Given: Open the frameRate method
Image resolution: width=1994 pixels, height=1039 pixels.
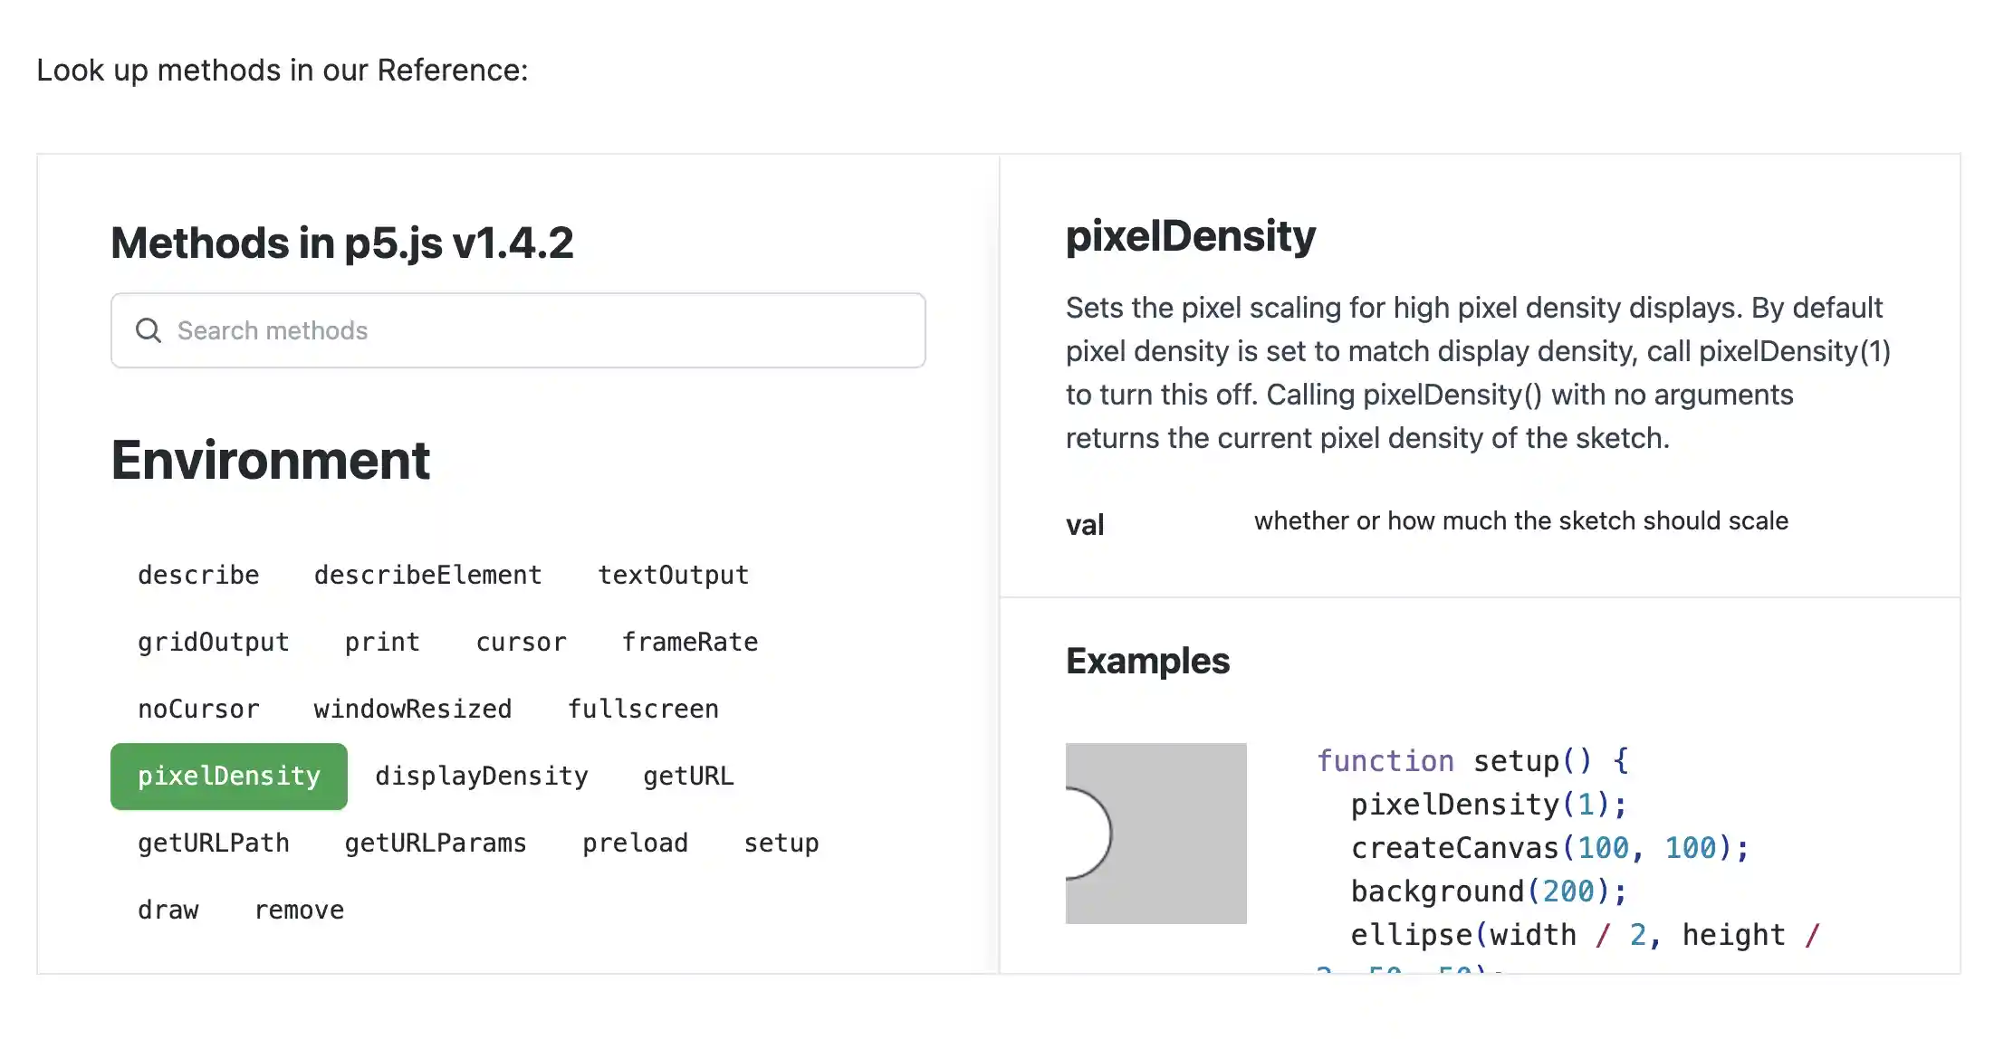Looking at the screenshot, I should tap(689, 642).
